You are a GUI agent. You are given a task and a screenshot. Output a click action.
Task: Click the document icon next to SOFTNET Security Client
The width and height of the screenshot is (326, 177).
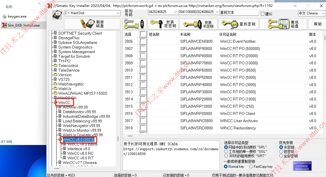click(x=55, y=33)
